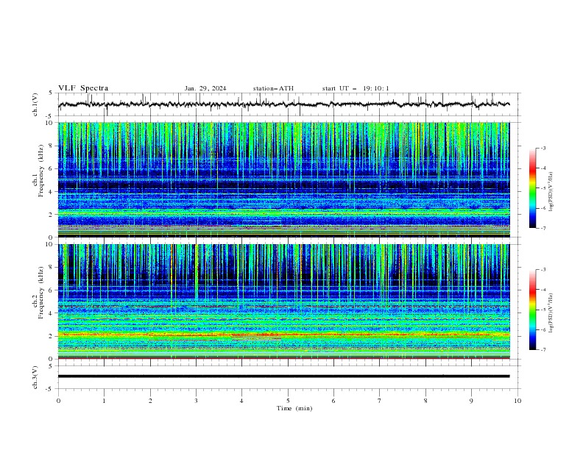The image size is (583, 450).
Task: Select the ch.1 spectrogram plot
Action: click(x=283, y=179)
